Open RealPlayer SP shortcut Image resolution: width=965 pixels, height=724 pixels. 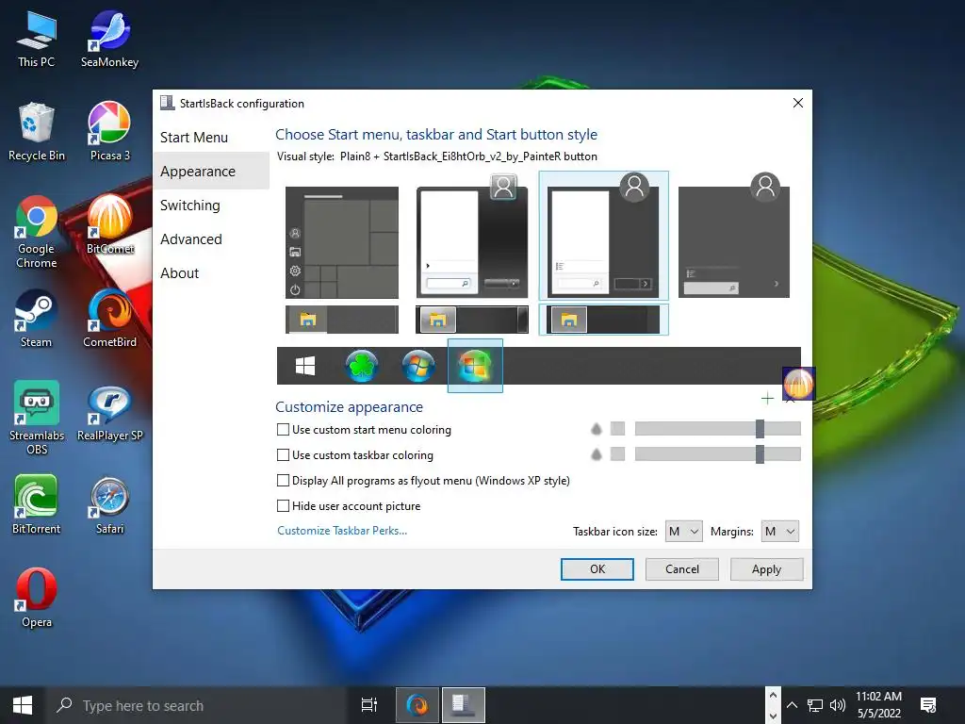click(109, 413)
